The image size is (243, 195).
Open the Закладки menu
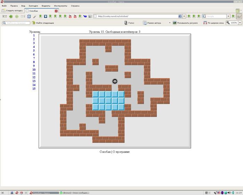point(33,6)
